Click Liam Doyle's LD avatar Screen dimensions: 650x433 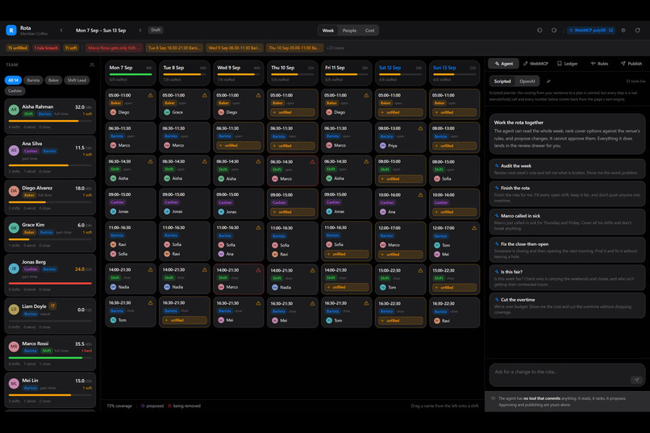coord(14,309)
